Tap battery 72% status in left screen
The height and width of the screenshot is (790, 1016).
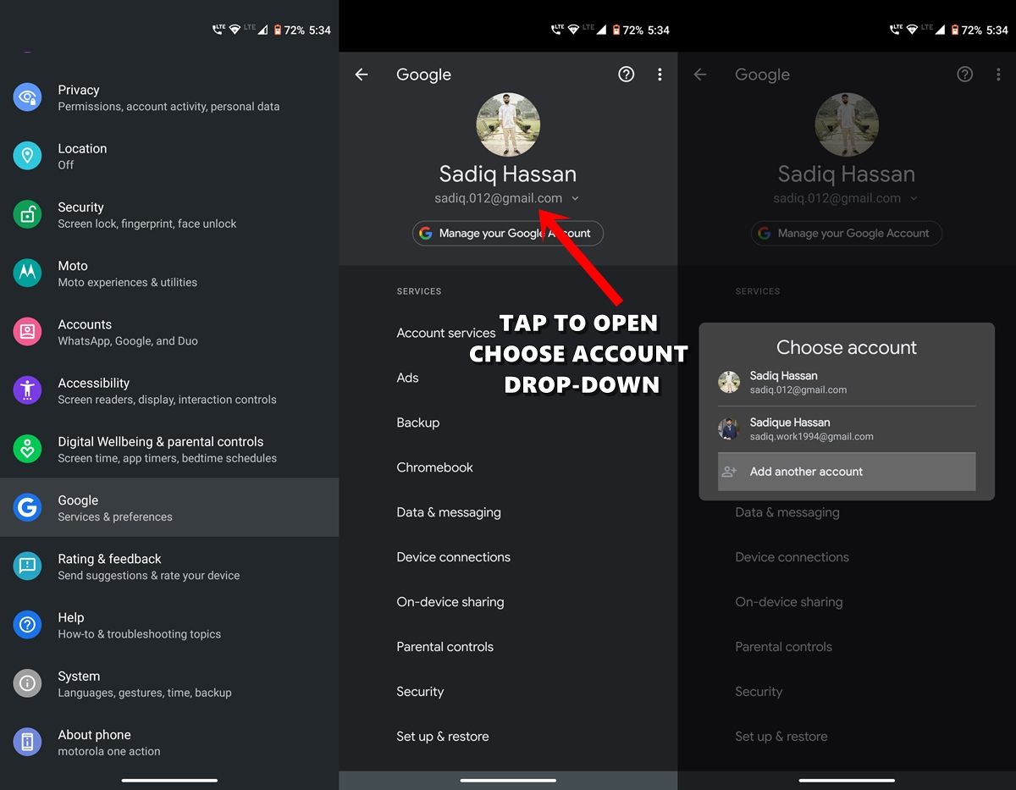click(288, 30)
